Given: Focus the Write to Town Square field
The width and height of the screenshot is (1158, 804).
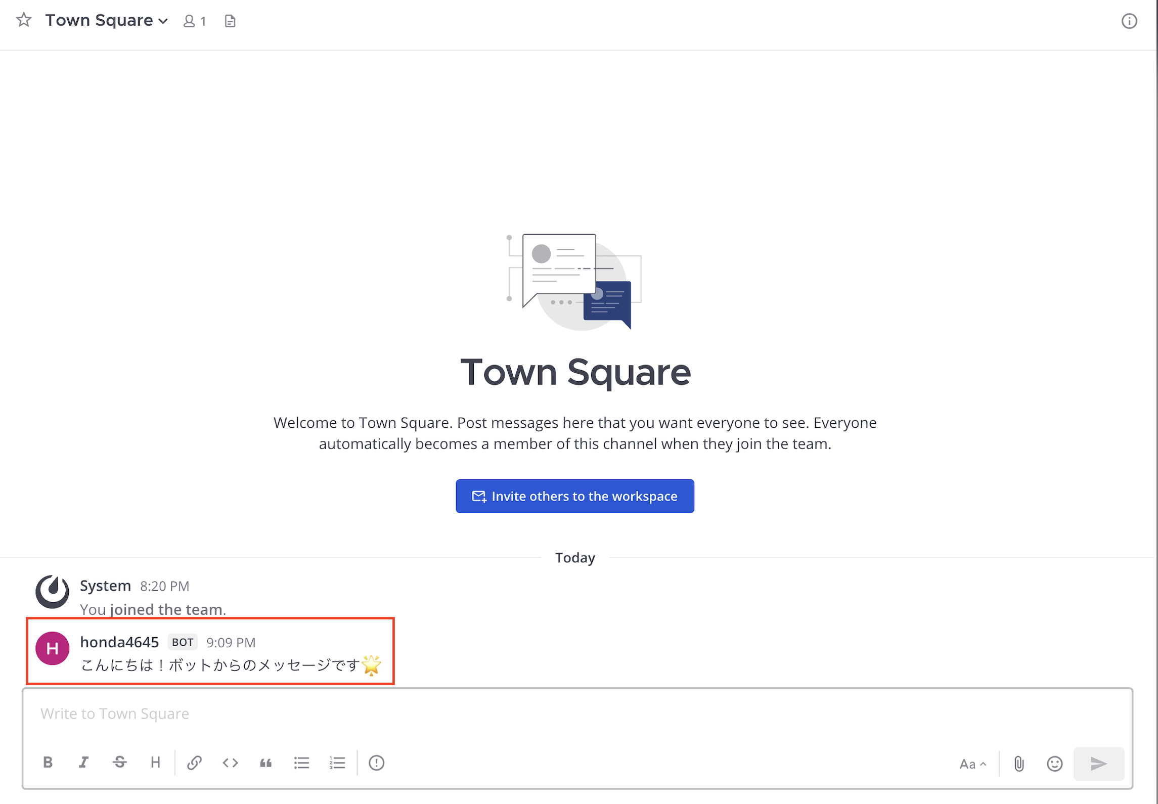Looking at the screenshot, I should pos(576,713).
